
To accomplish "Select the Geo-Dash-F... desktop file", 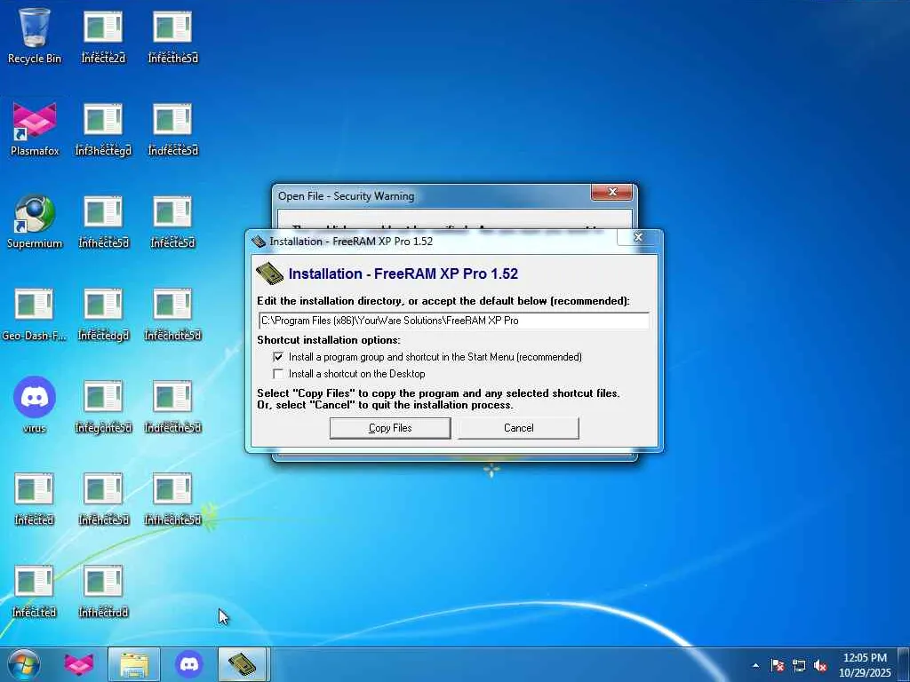I will pos(34,313).
